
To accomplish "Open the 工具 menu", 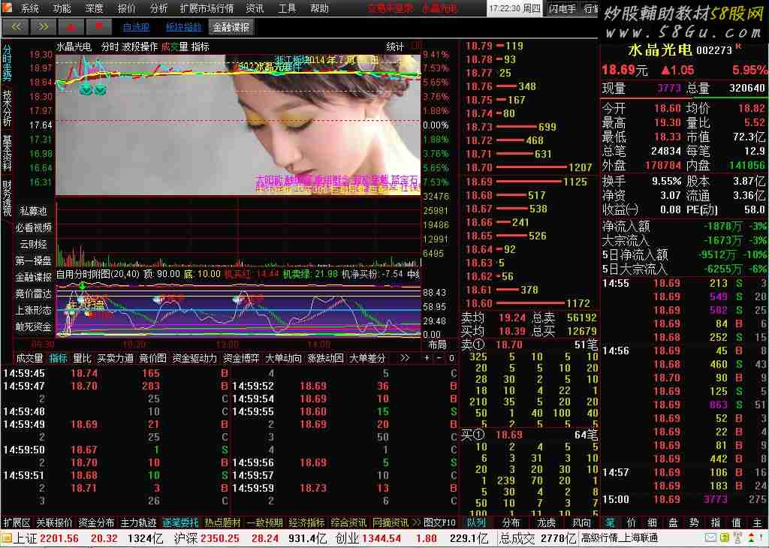I will 287,8.
